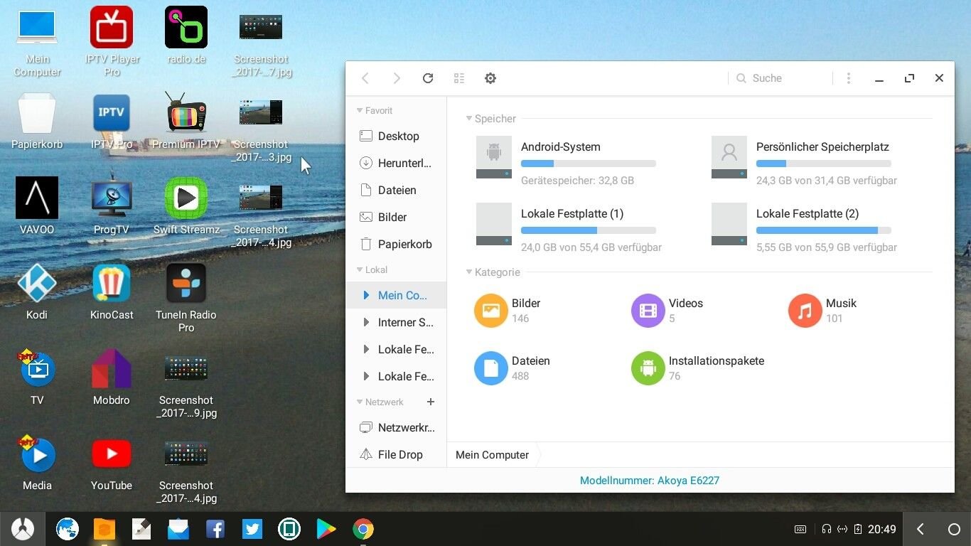Viewport: 971px width, 546px height.
Task: Expand the Interner S... tree node arrow
Action: pos(366,322)
